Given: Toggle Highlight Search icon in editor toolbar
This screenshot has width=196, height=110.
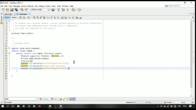Looking at the screenshot, I should (x=44, y=18).
